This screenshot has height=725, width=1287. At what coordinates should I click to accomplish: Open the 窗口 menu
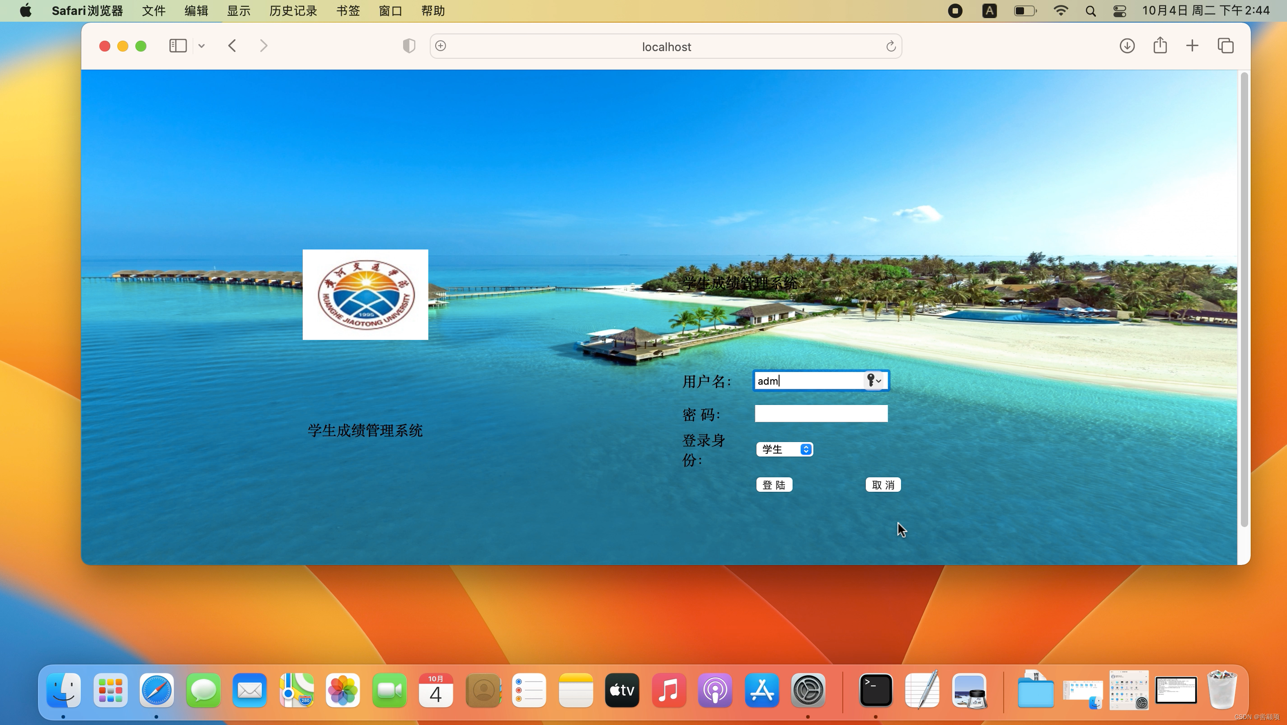[x=390, y=10]
